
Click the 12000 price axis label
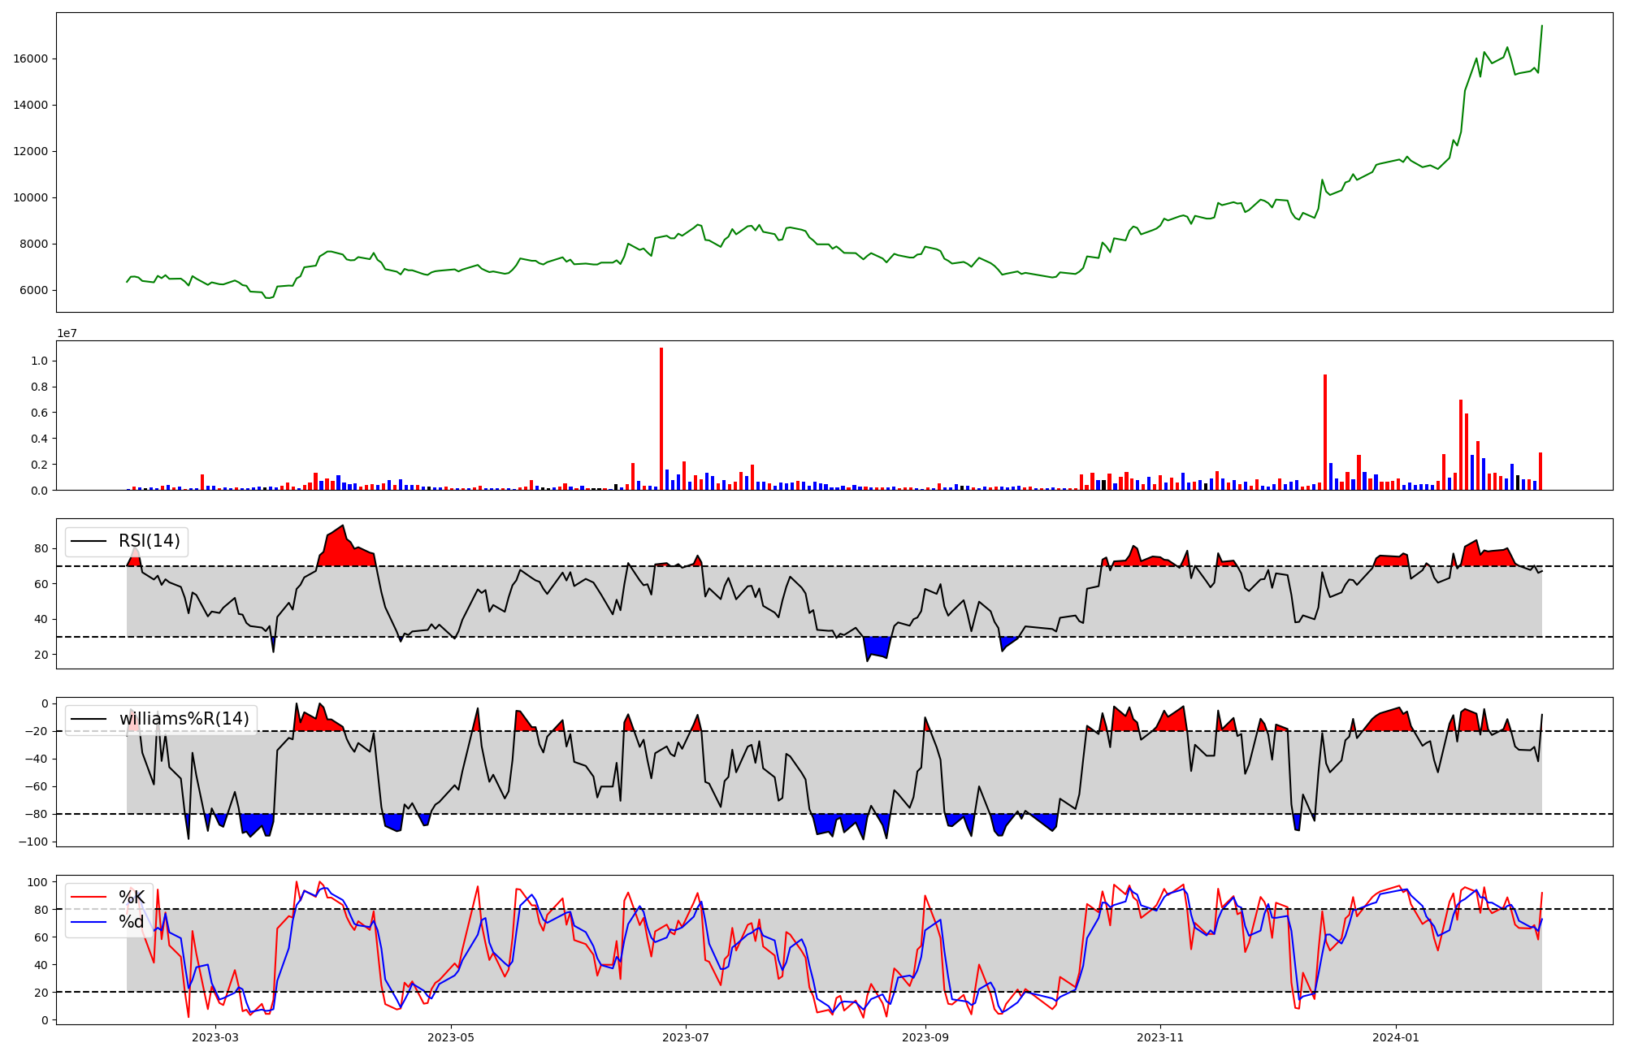pos(31,151)
